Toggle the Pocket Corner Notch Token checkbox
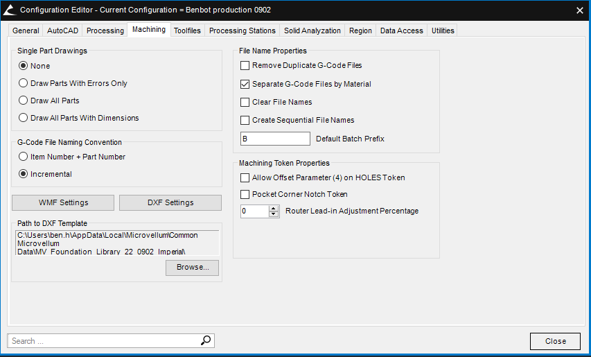 click(x=245, y=195)
